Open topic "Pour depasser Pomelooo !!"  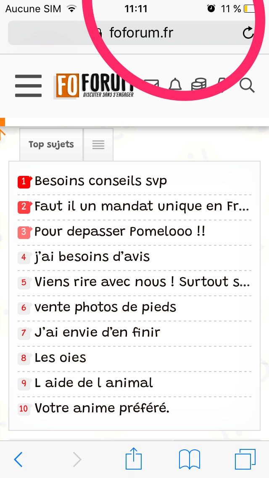tap(120, 232)
